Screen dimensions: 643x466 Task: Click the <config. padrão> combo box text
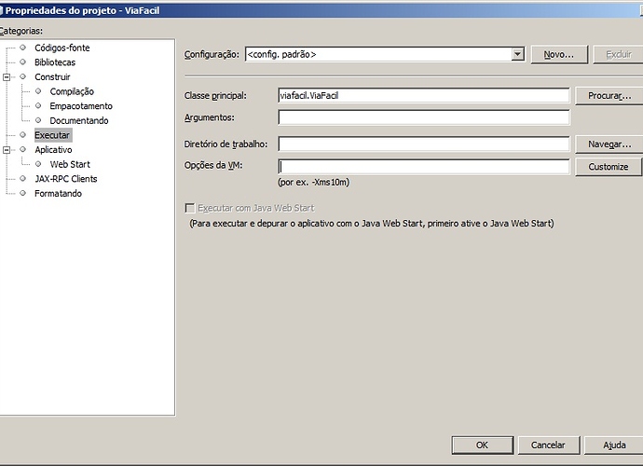[281, 54]
